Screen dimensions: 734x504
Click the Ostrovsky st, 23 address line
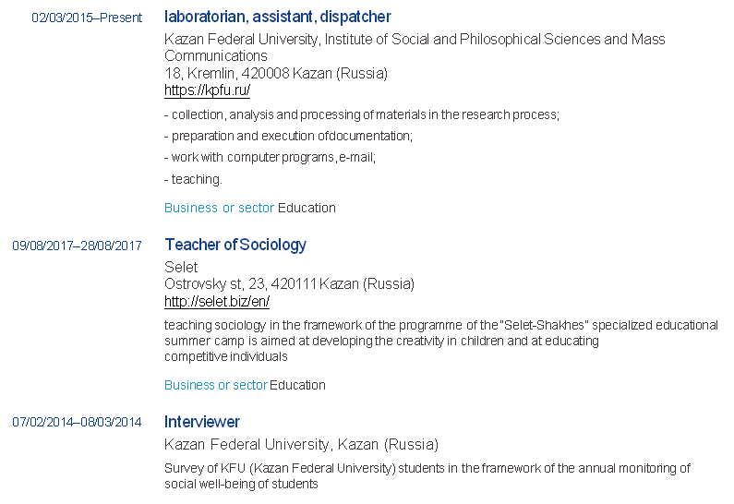coord(289,283)
